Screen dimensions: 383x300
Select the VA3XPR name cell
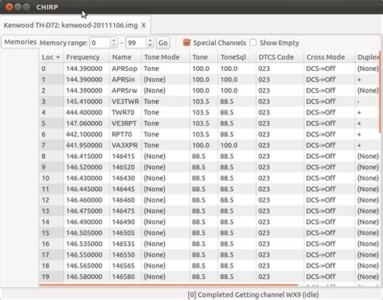[125, 145]
